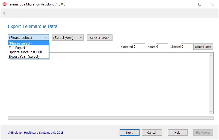Click the export progress bar
The width and height of the screenshot is (219, 140).
pyautogui.click(x=111, y=118)
